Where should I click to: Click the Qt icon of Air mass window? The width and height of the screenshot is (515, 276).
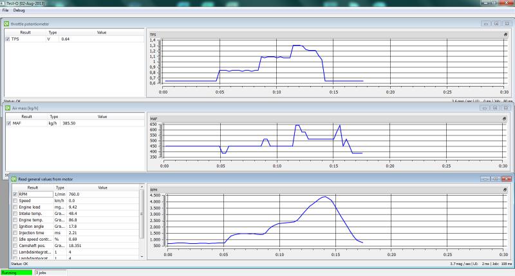[6, 108]
